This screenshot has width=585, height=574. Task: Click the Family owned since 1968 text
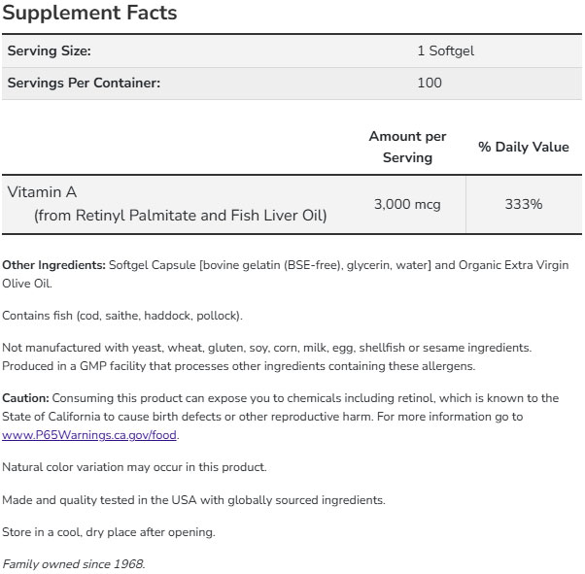pos(74,564)
